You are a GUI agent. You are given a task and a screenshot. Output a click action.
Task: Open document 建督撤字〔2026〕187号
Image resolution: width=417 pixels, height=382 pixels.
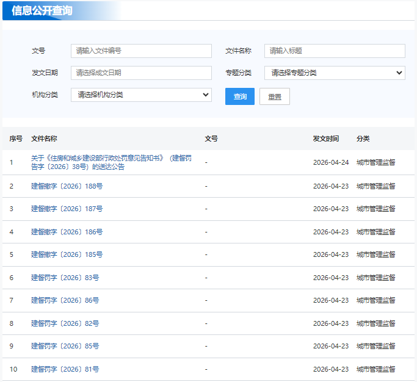click(x=67, y=209)
